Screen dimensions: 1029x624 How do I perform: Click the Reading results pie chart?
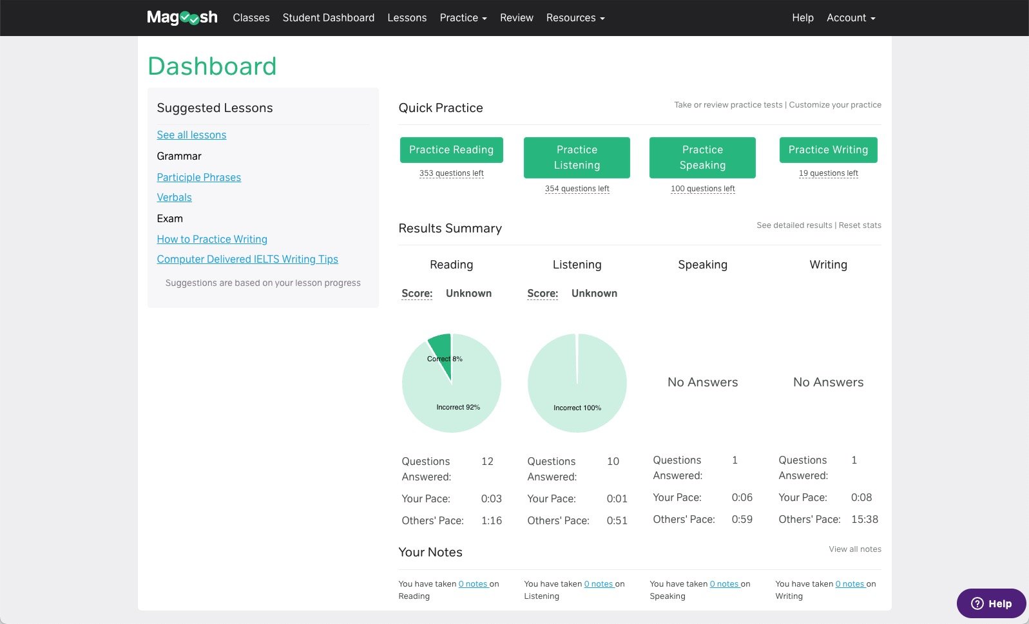[451, 383]
